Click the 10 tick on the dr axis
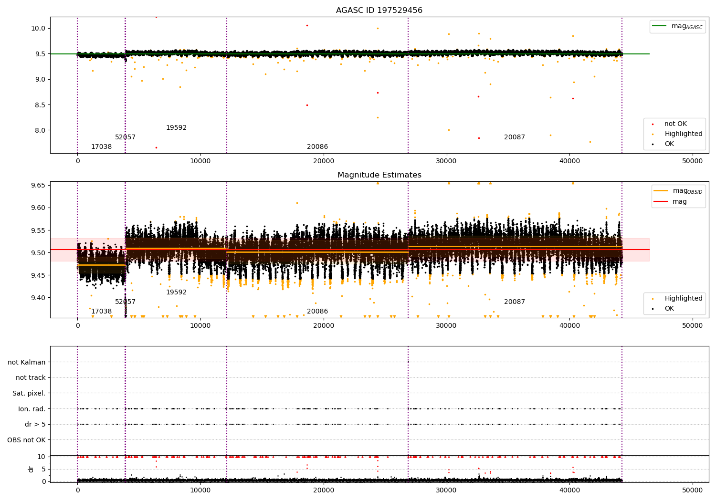The height and width of the screenshot is (501, 716). 42,457
